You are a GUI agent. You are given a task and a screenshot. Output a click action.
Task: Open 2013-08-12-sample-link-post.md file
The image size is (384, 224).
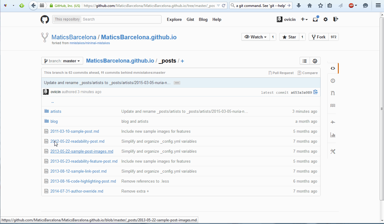click(78, 171)
